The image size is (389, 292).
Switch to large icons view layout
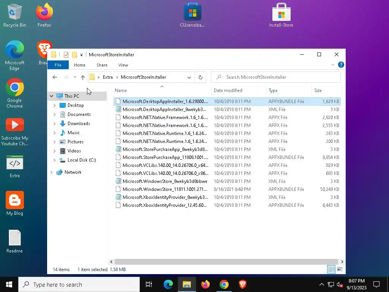[340, 270]
